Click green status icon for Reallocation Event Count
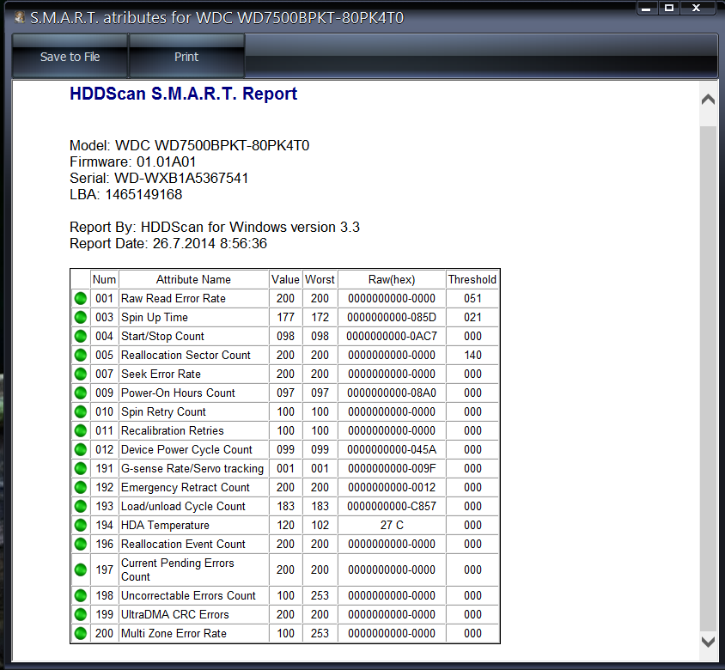Viewport: 725px width, 670px height. [x=81, y=545]
